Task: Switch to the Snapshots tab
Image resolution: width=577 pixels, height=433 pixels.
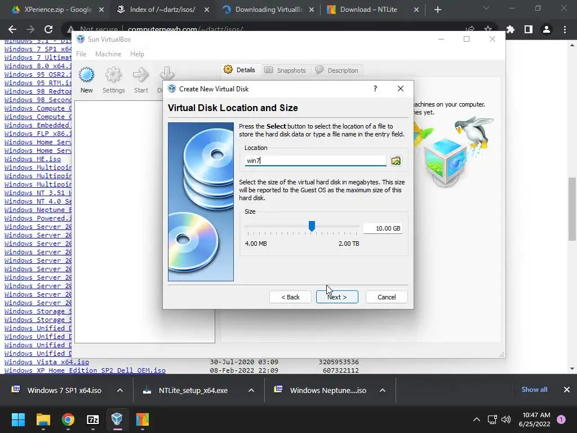Action: (x=286, y=70)
